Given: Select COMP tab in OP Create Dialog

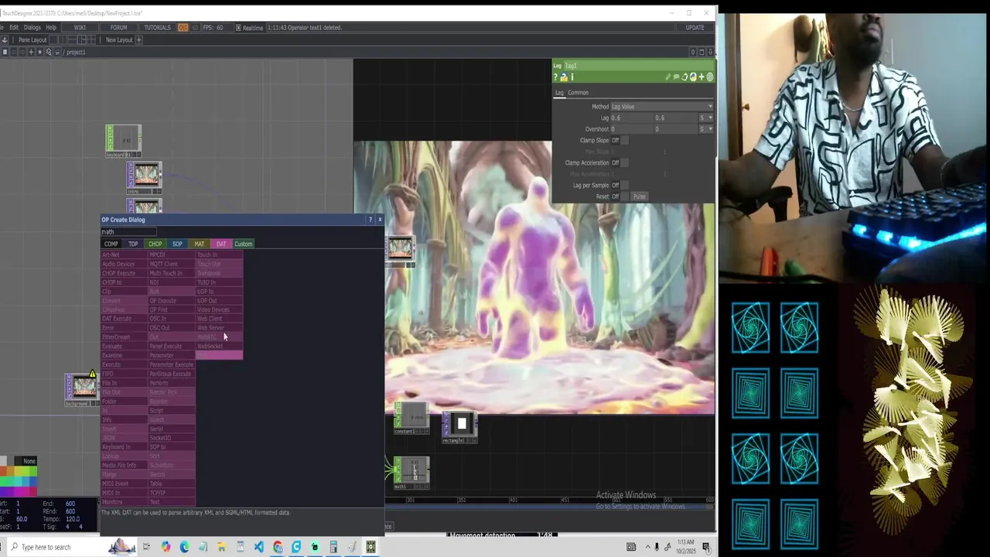Looking at the screenshot, I should click(111, 244).
